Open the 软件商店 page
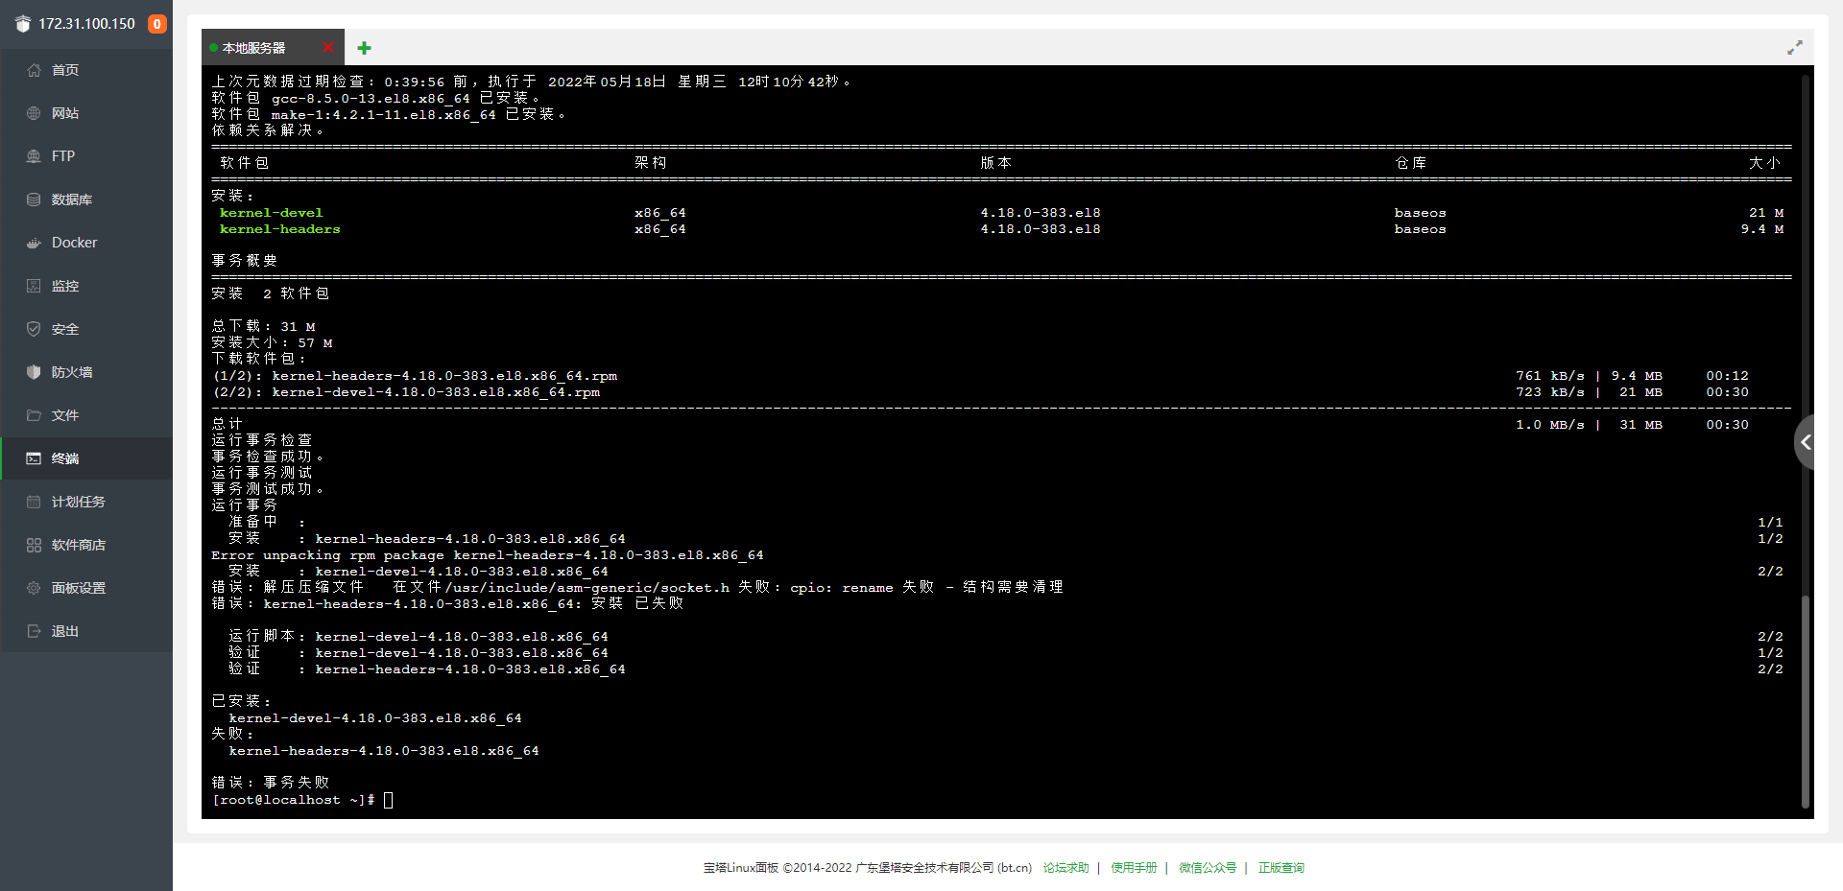This screenshot has width=1843, height=891. 86,545
